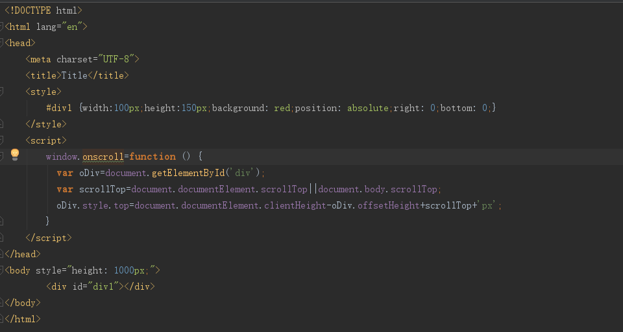Image resolution: width=623 pixels, height=332 pixels.
Task: Click the right: 0 declaration
Action: click(415, 108)
